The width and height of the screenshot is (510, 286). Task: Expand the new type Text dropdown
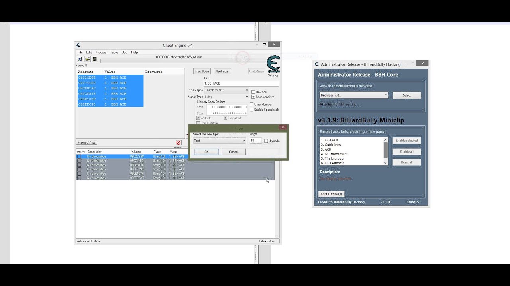(220, 141)
